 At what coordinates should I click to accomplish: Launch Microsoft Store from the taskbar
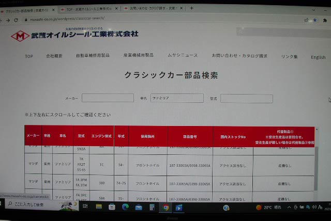[112, 207]
